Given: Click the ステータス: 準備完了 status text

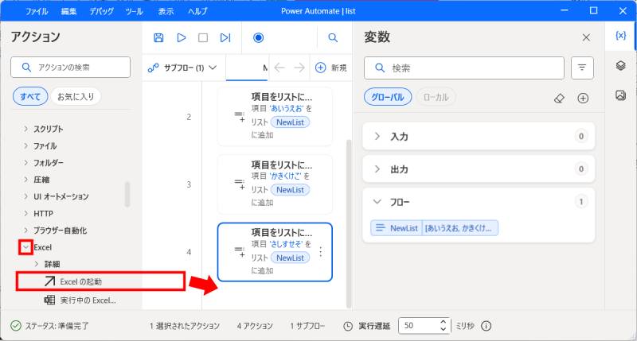Looking at the screenshot, I should (57, 326).
